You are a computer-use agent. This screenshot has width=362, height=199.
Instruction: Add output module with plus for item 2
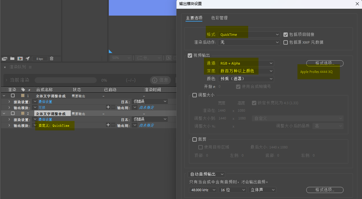pyautogui.click(x=108, y=125)
